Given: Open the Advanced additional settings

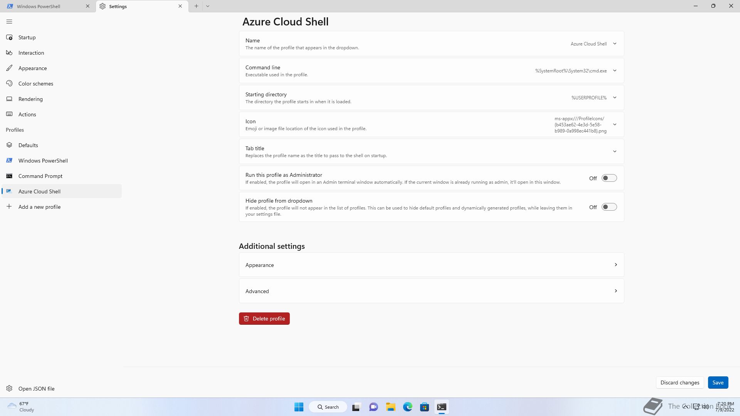Looking at the screenshot, I should point(431,291).
